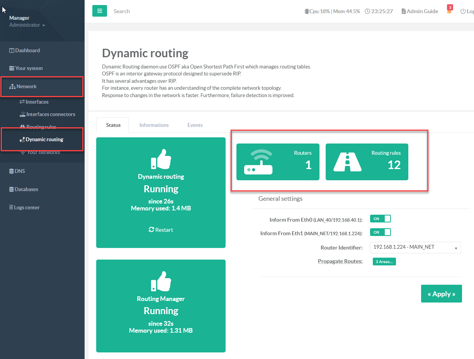474x359 pixels.
Task: Collapse the Network sidebar section
Action: click(26, 86)
